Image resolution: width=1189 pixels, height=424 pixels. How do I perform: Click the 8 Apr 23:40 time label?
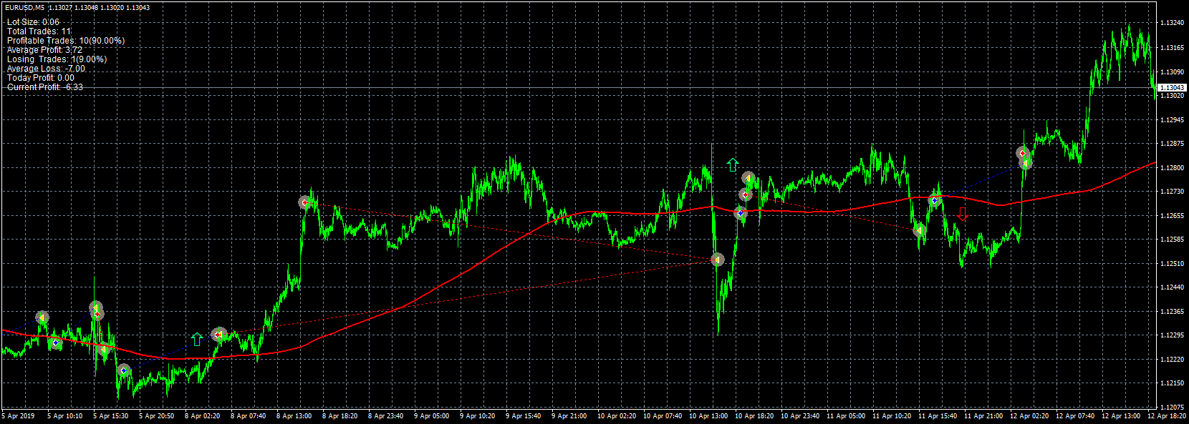(386, 416)
